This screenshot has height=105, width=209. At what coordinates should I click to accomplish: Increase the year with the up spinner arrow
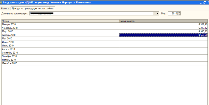point(179,13)
